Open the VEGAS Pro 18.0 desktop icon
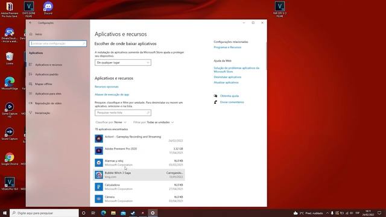Screen dimensions: 386x217 (10, 183)
